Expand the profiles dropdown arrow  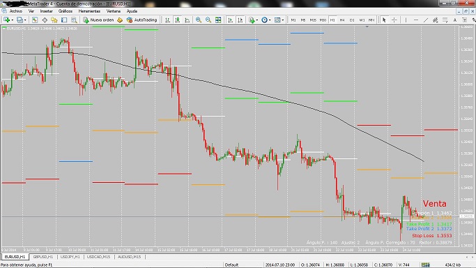25,20
